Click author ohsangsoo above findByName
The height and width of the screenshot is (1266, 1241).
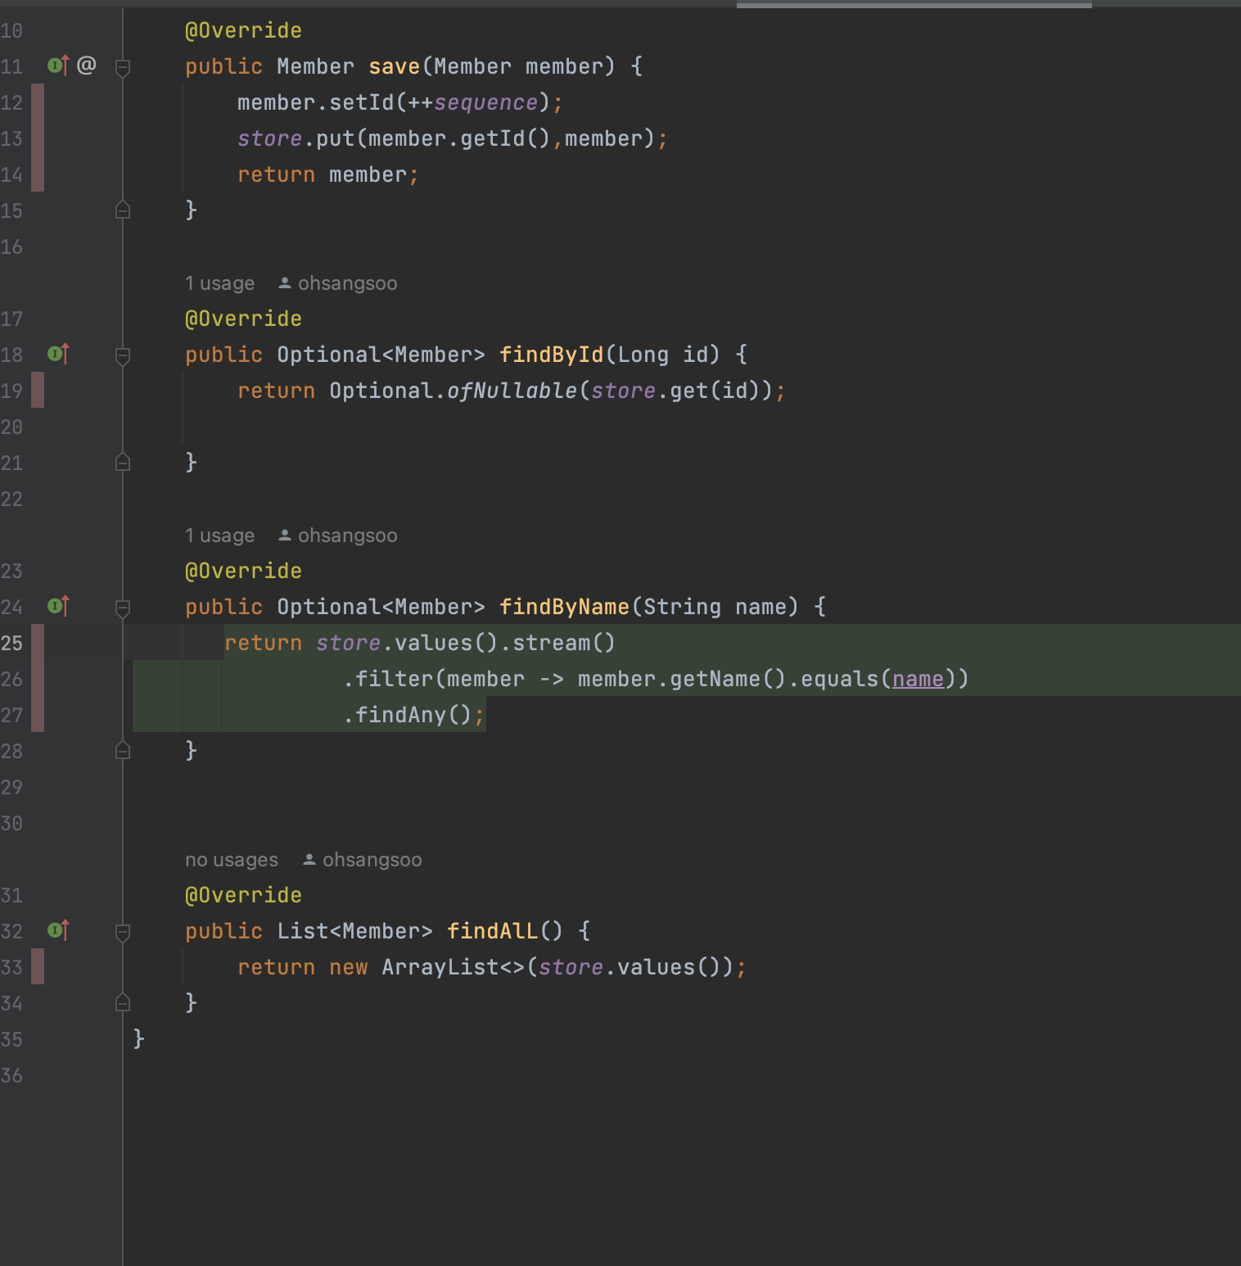[338, 536]
